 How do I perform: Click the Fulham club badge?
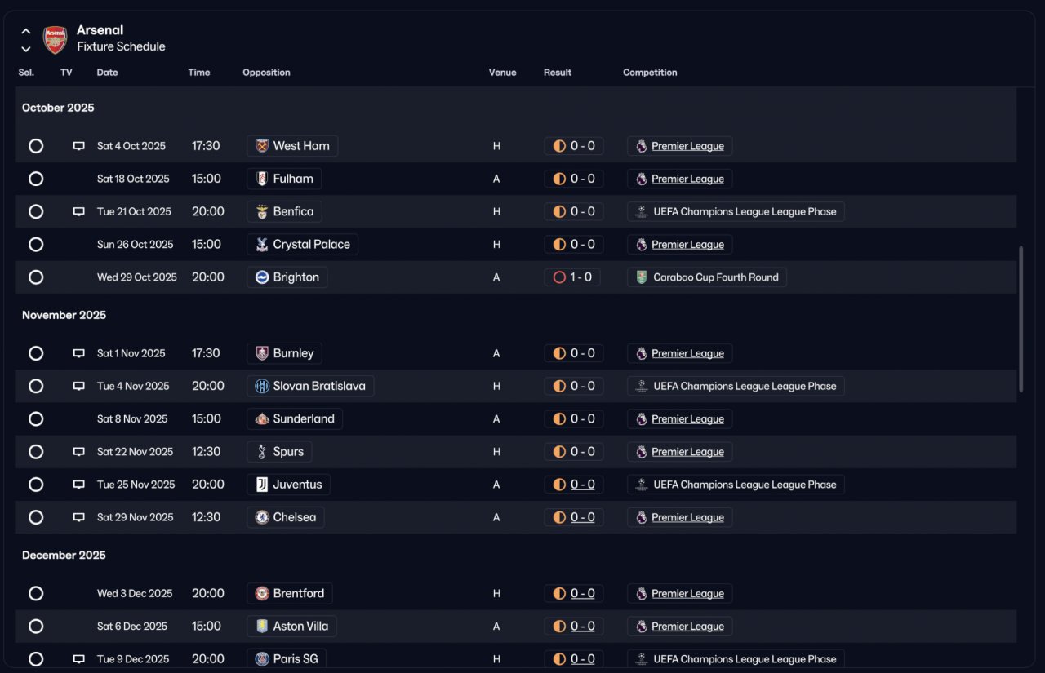[262, 179]
